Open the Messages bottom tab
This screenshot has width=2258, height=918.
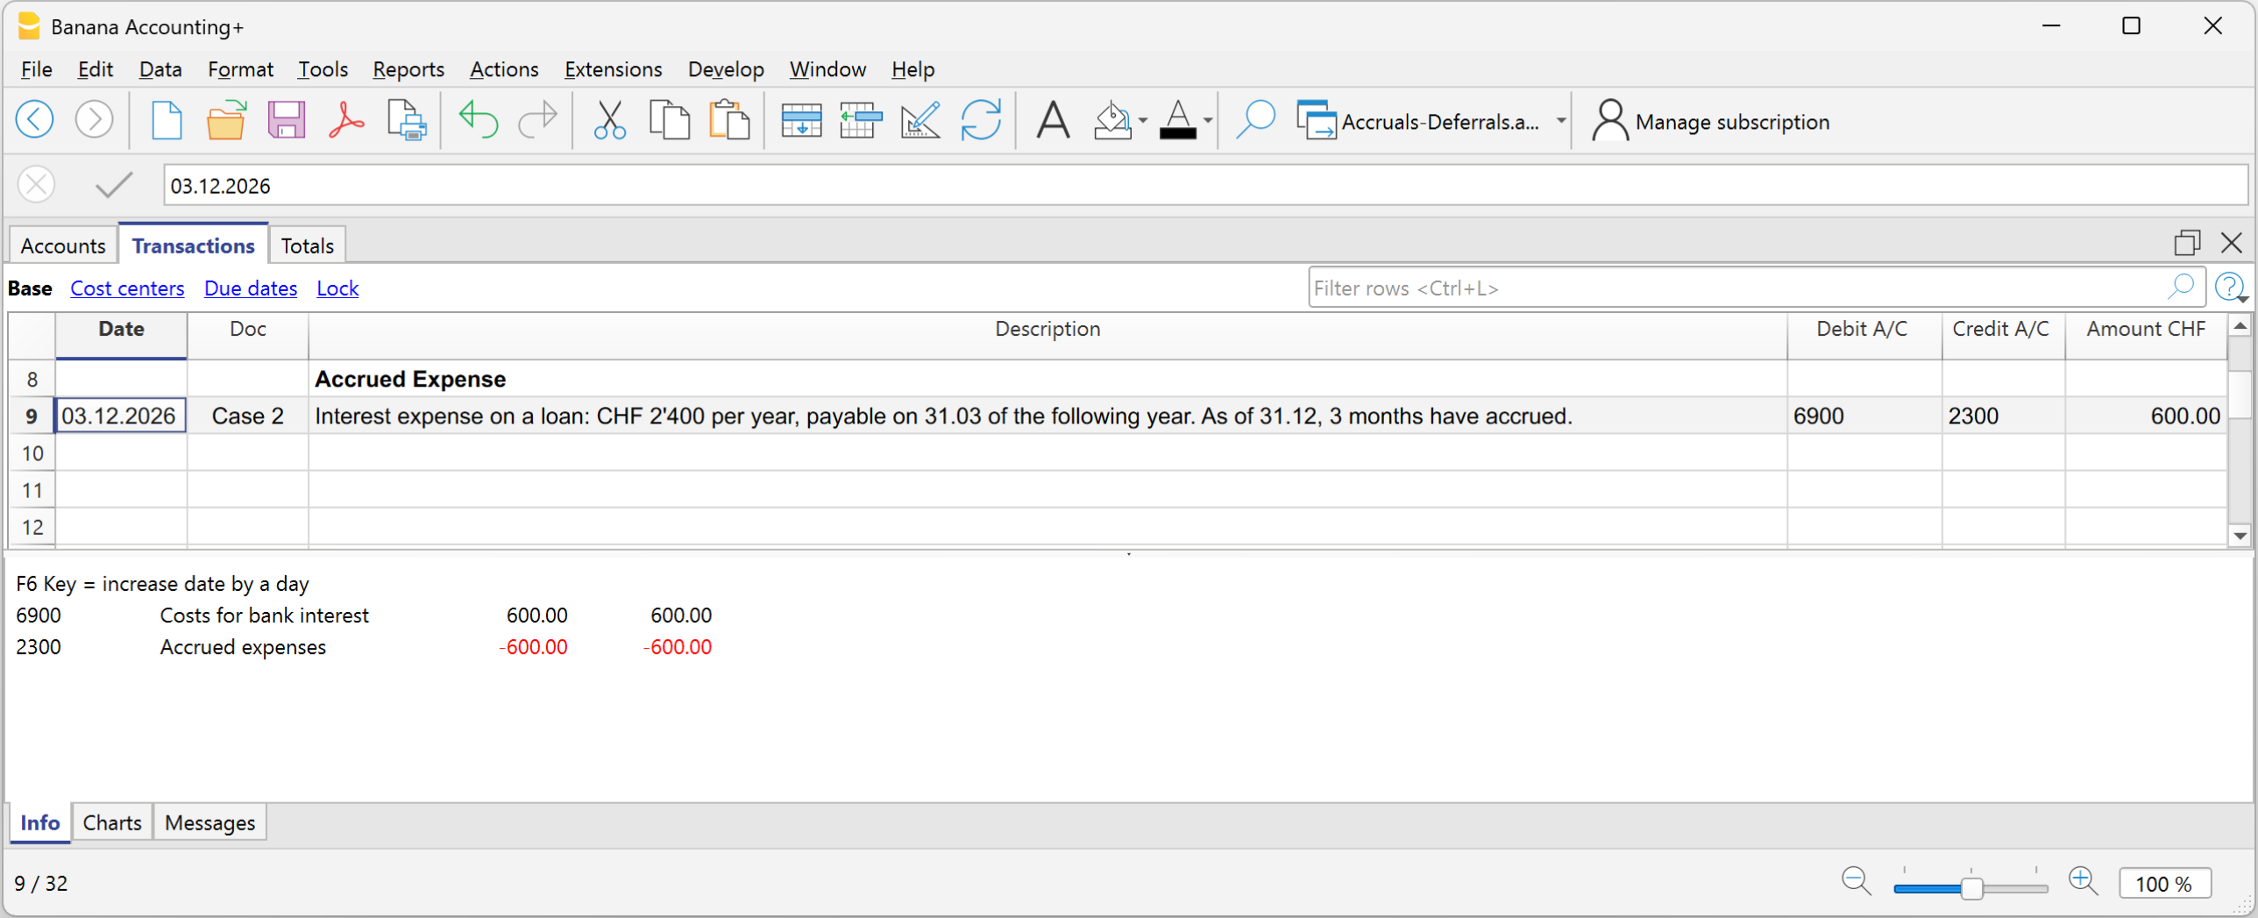point(210,822)
